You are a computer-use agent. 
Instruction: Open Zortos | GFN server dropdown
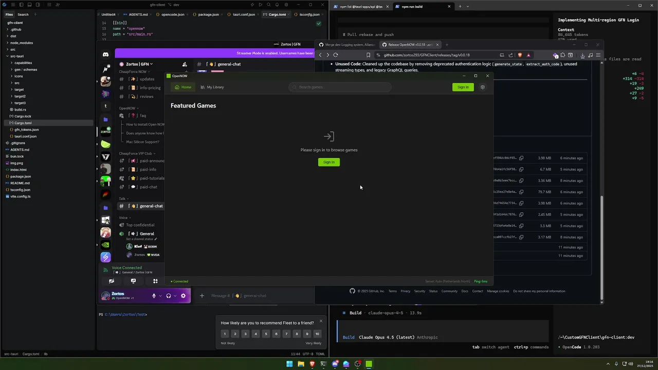point(139,64)
